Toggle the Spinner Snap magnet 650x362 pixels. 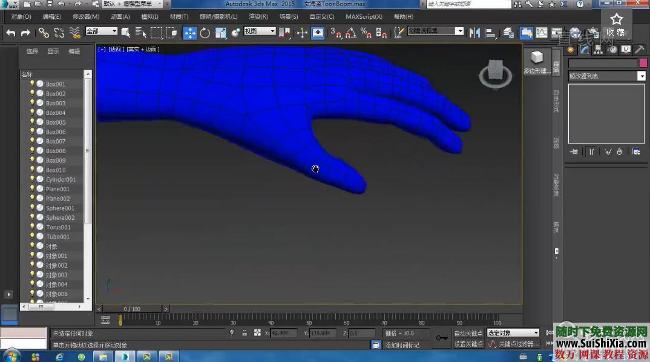[x=381, y=33]
